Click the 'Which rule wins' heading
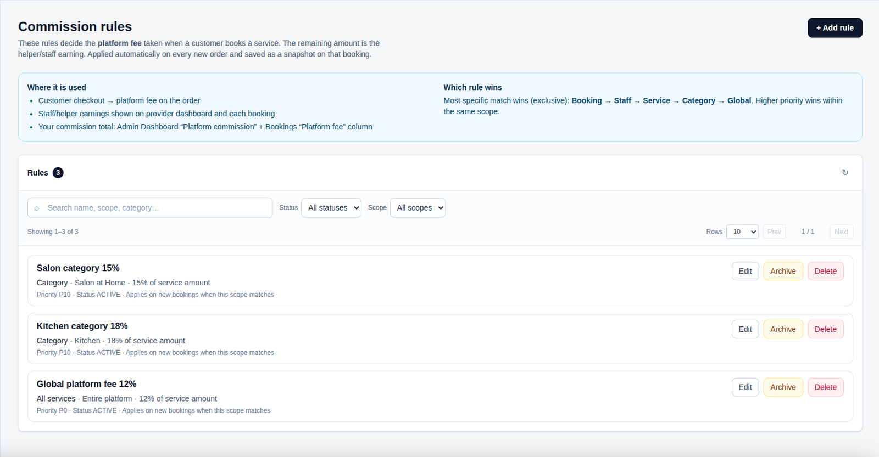879x457 pixels. tap(472, 87)
